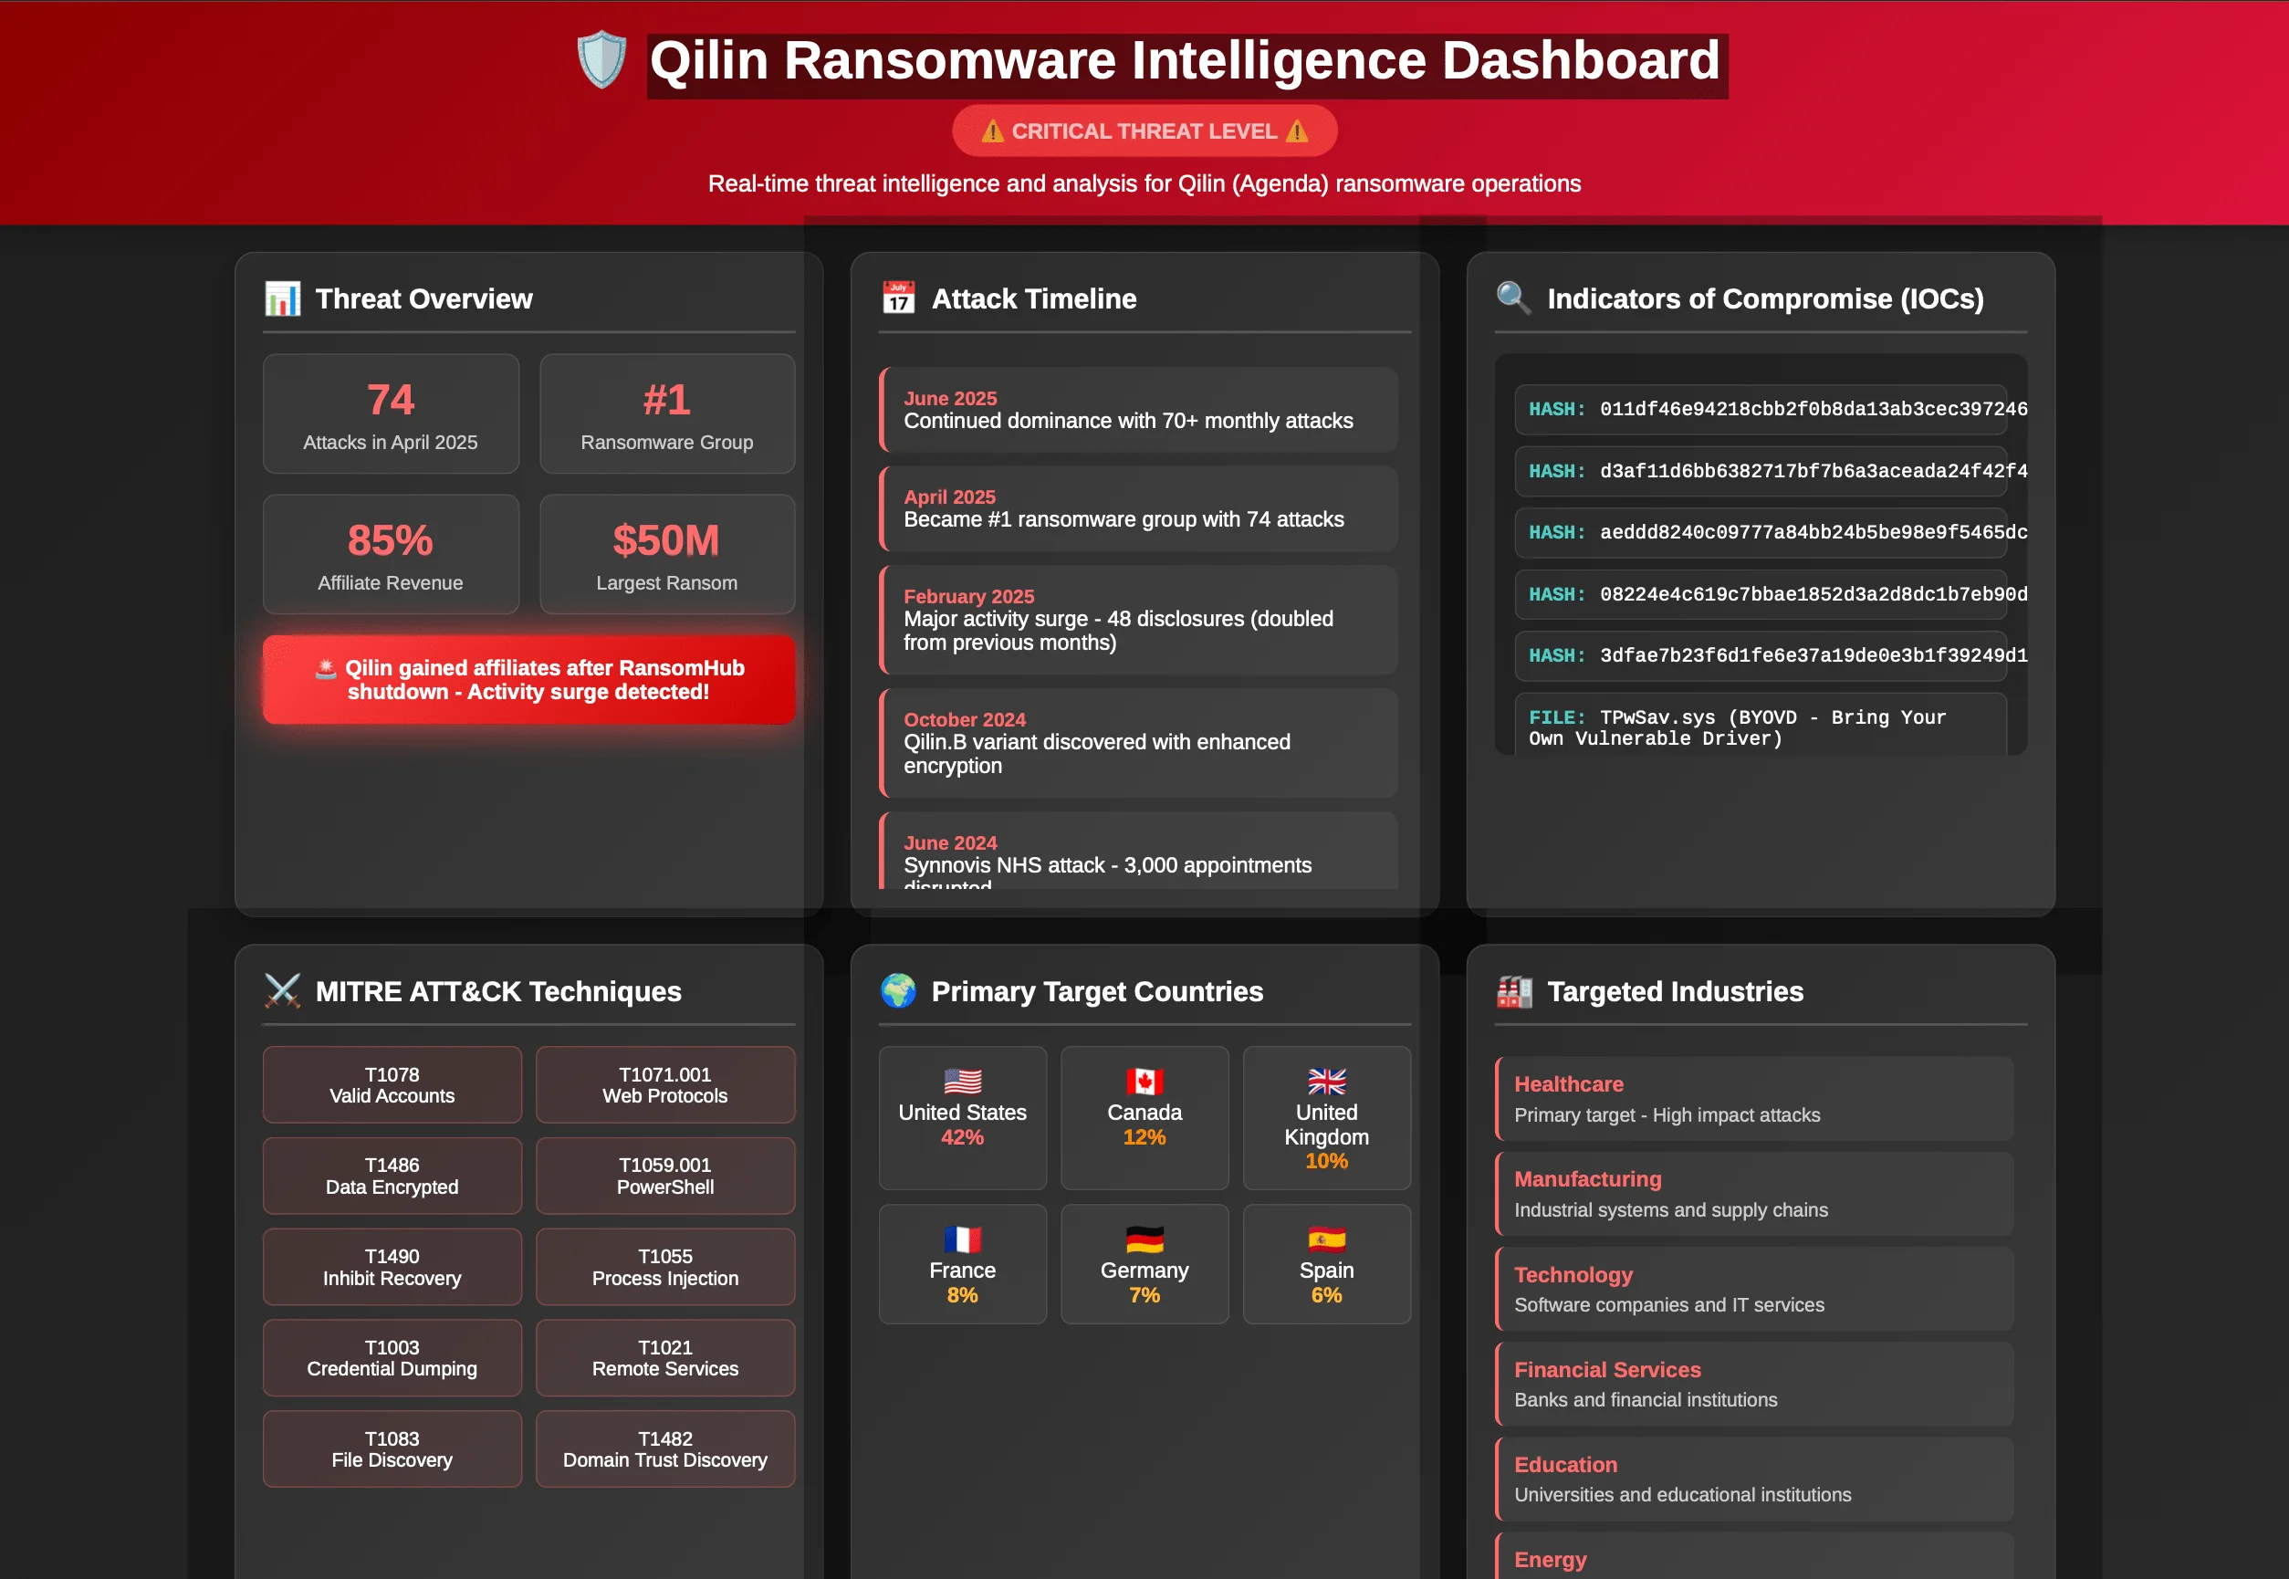Image resolution: width=2289 pixels, height=1579 pixels.
Task: Open the Technology industry entry
Action: pos(1754,1289)
